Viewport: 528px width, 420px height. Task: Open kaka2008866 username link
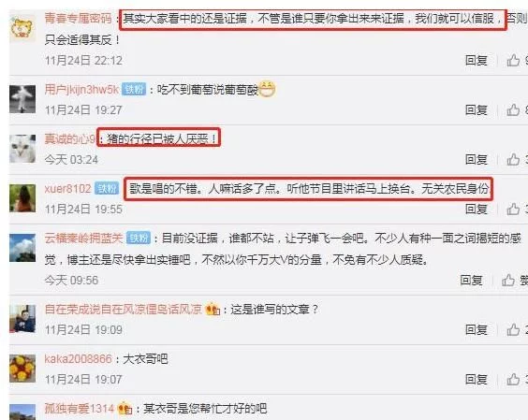click(x=78, y=359)
